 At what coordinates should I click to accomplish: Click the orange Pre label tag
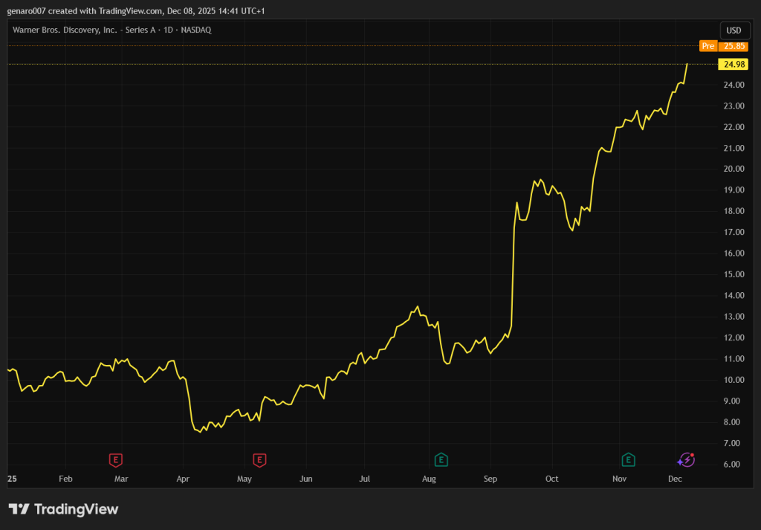pyautogui.click(x=708, y=46)
